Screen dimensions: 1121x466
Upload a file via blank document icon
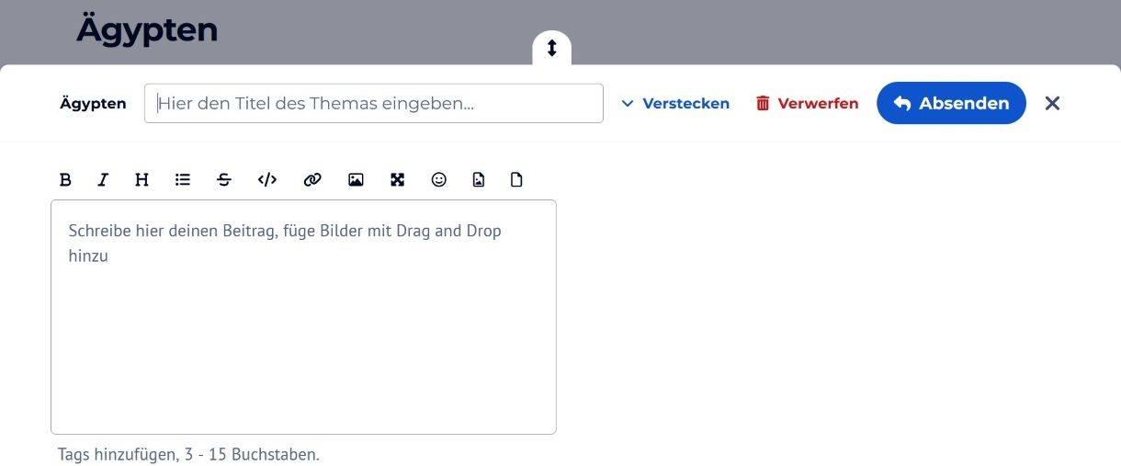516,180
